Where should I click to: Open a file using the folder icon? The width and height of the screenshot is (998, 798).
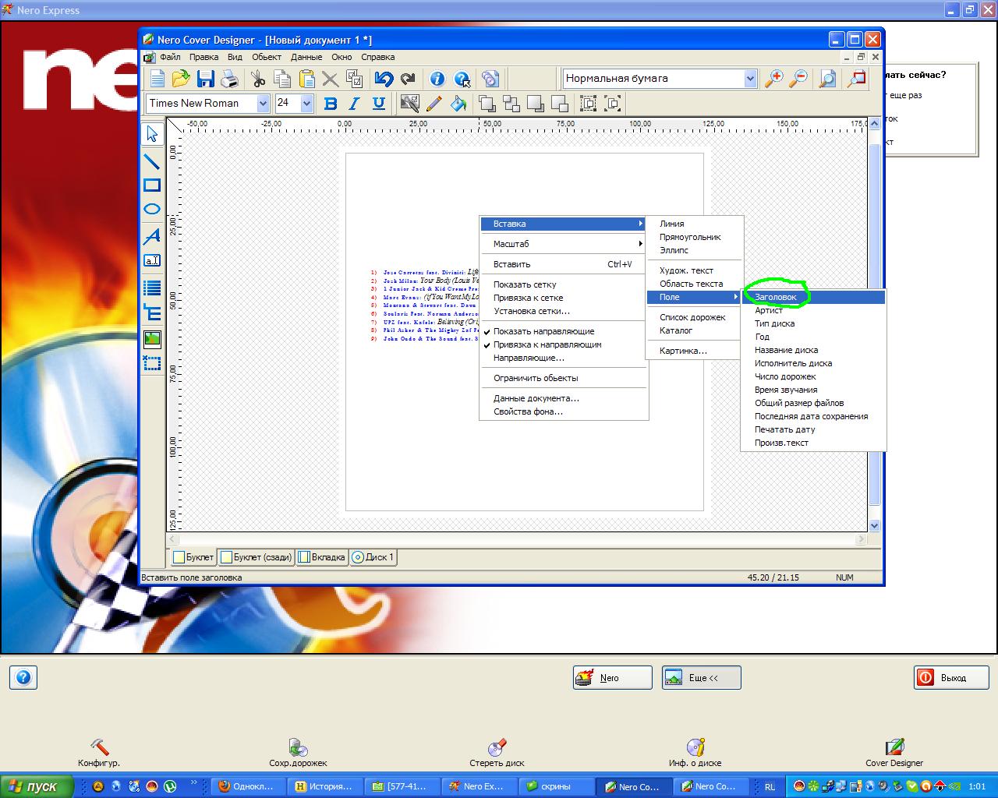181,78
